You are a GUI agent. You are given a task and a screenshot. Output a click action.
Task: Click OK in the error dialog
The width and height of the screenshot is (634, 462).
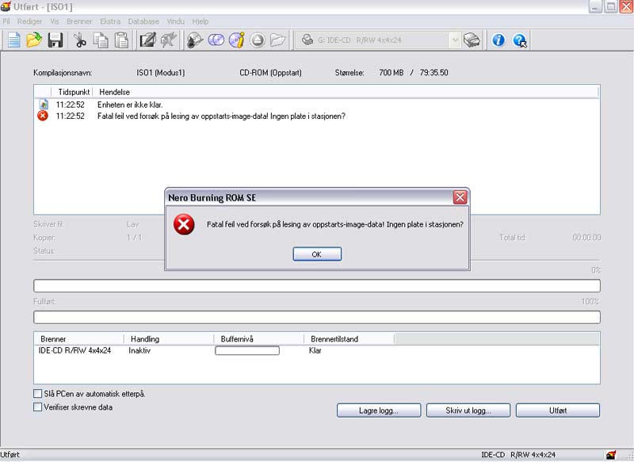click(x=317, y=254)
